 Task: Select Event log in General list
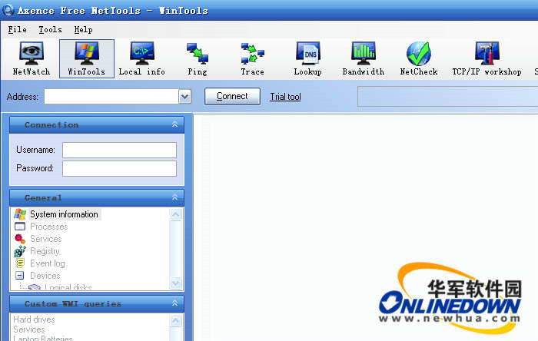tap(48, 263)
